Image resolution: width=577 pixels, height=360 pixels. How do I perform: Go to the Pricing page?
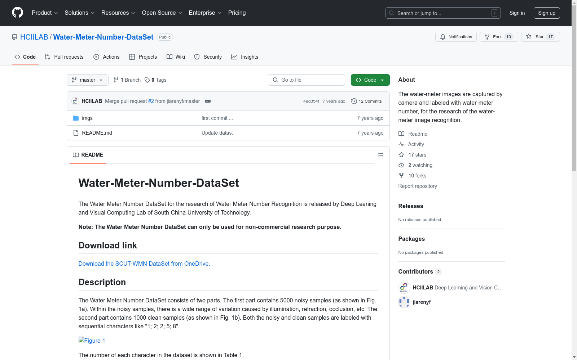(237, 13)
